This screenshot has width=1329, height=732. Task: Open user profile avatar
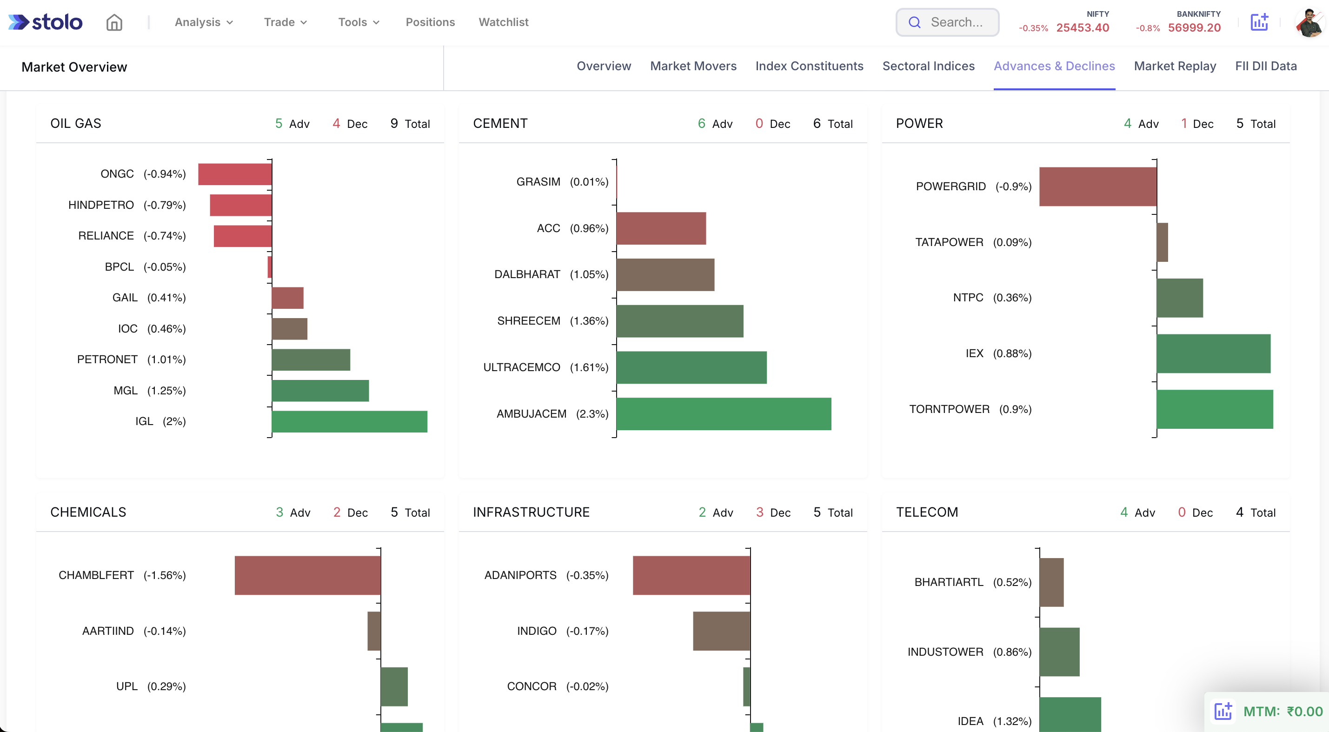point(1309,22)
